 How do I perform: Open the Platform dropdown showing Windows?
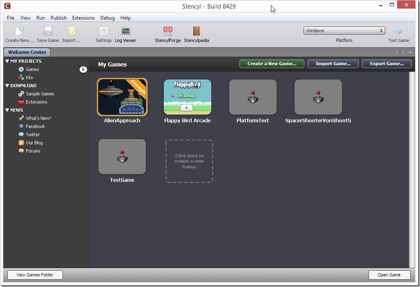344,31
